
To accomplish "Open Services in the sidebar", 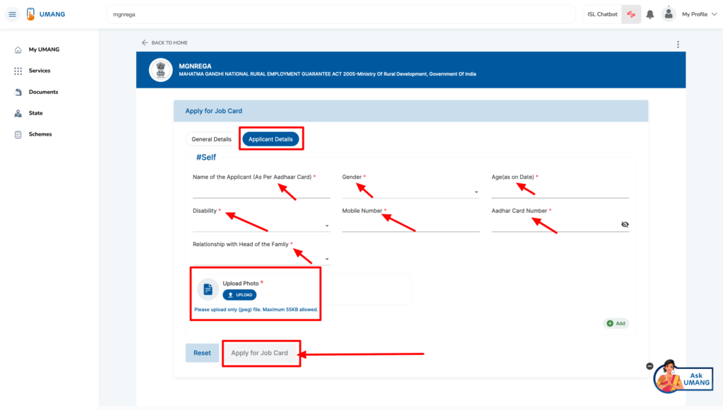I will [39, 71].
